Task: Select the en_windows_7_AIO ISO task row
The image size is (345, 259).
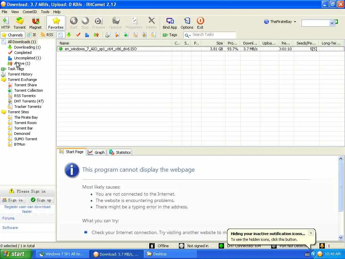Action: (x=200, y=49)
